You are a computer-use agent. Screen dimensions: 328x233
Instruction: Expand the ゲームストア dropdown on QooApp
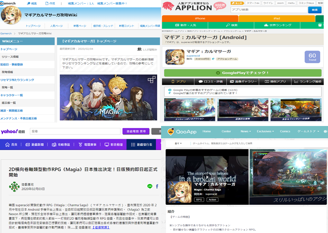click(308, 131)
